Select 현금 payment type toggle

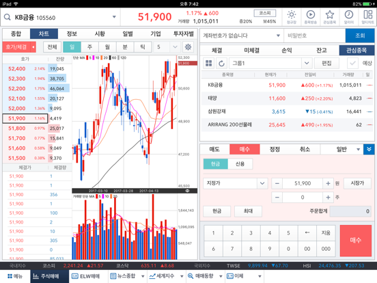pyautogui.click(x=215, y=164)
